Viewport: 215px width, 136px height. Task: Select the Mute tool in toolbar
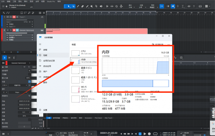coord(92,6)
